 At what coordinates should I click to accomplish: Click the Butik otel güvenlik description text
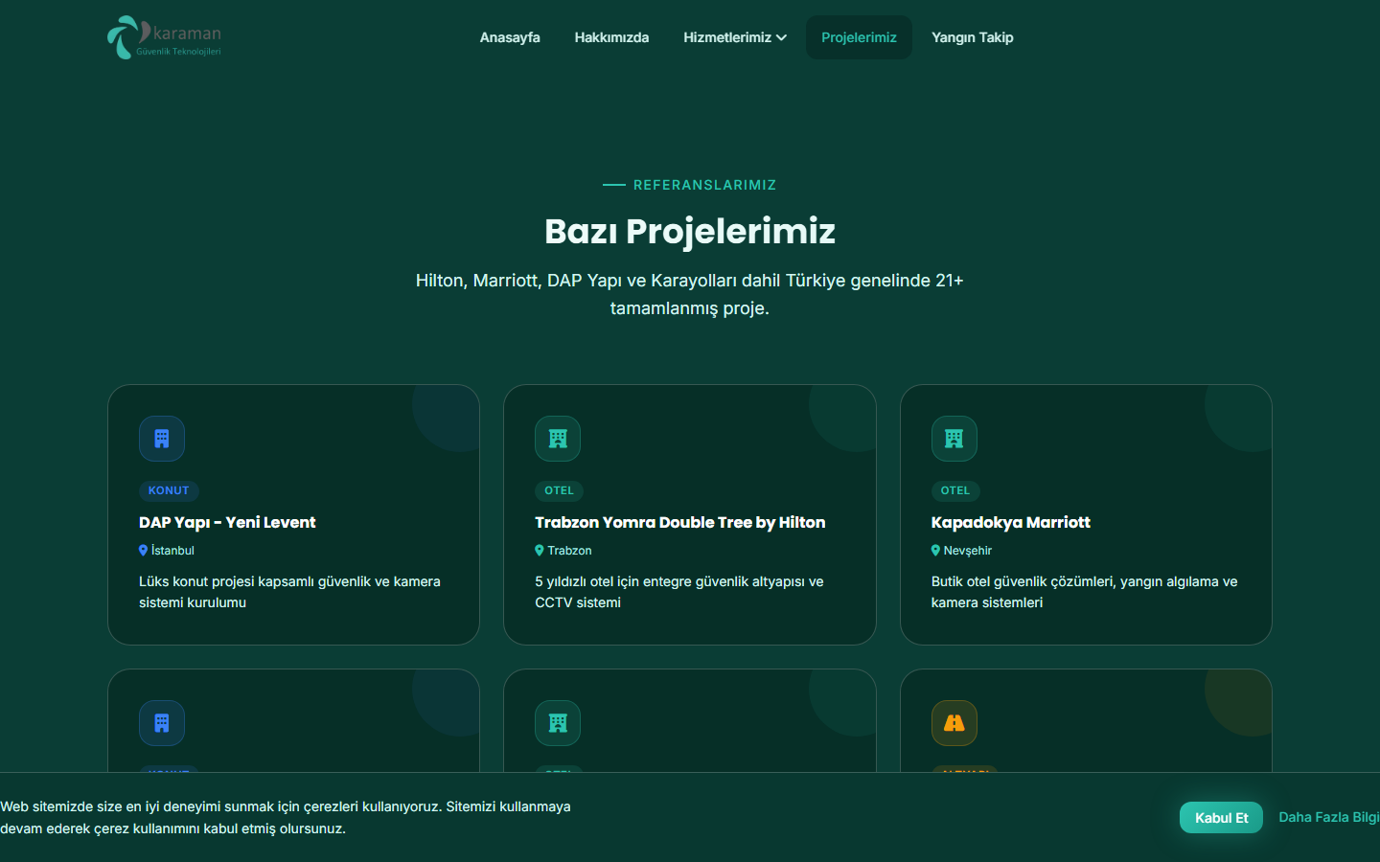tap(1084, 592)
